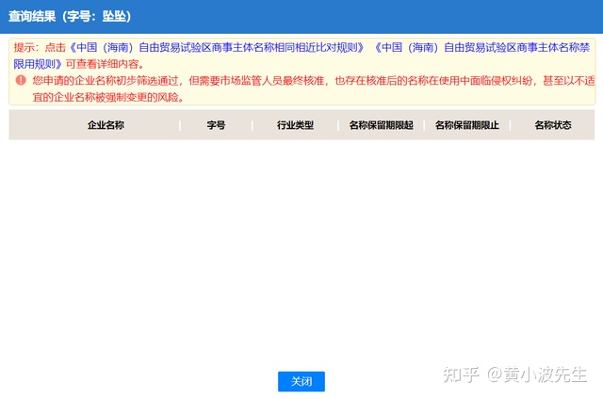603x399 pixels.
Task: Sort by the 企业名称 column header
Action: coord(106,125)
